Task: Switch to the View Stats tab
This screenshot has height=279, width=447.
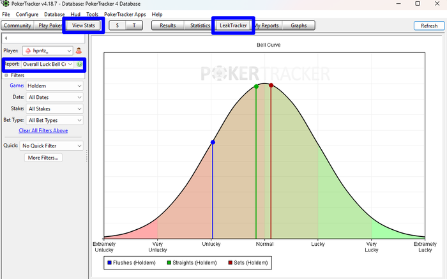Action: point(83,26)
